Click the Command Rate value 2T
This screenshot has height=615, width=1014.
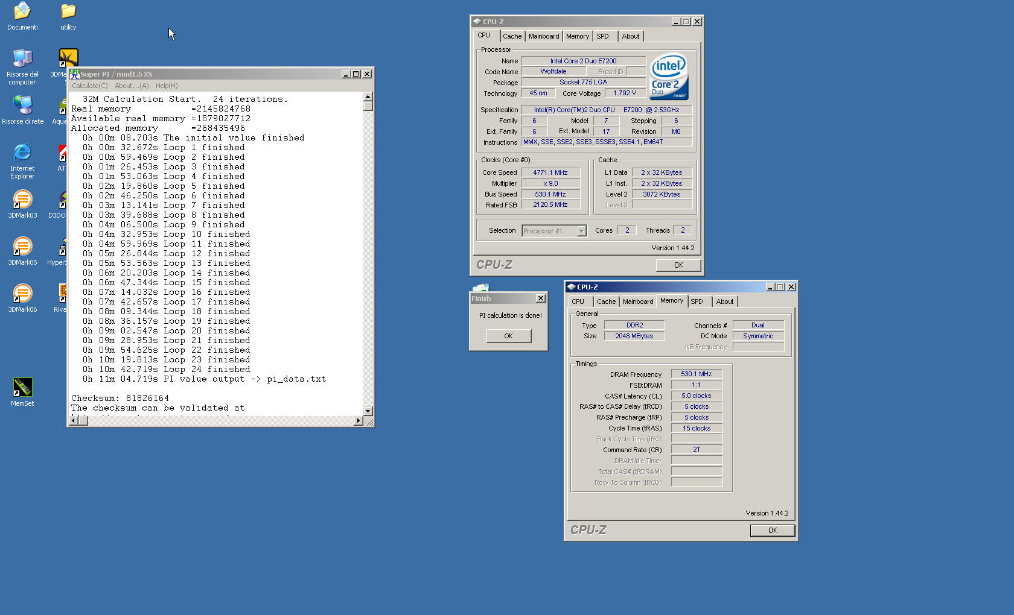click(697, 450)
